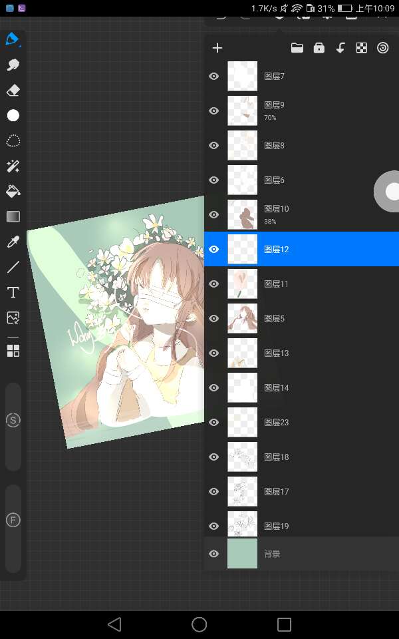This screenshot has width=399, height=639.
Task: Select layer named 图层19
Action: tap(276, 526)
